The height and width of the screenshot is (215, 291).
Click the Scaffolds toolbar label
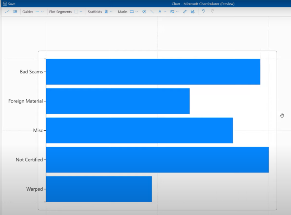click(x=95, y=12)
